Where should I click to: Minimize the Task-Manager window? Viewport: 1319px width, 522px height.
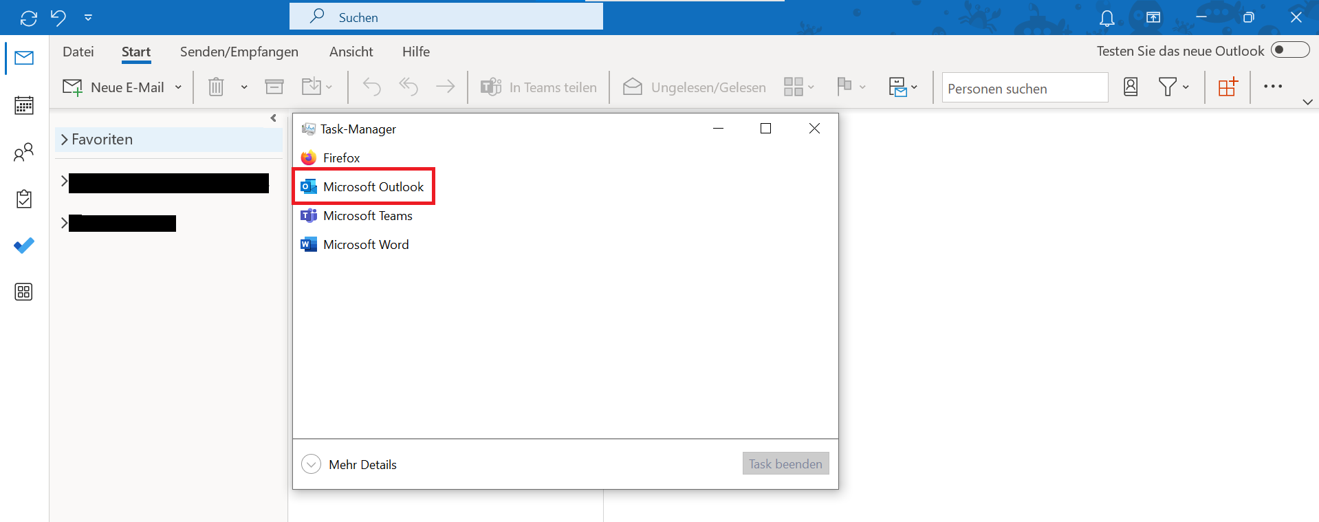pyautogui.click(x=719, y=129)
